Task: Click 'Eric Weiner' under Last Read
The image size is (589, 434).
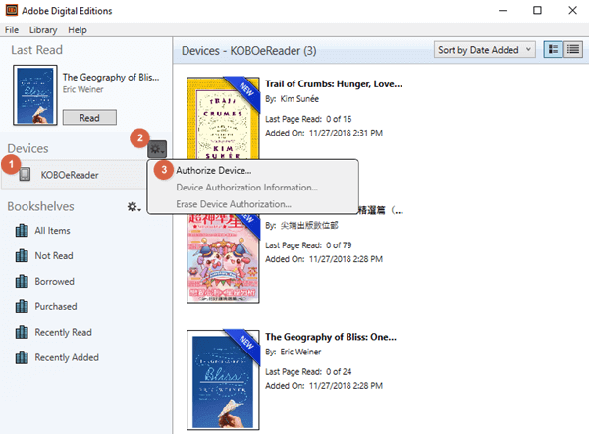Action: 83,89
